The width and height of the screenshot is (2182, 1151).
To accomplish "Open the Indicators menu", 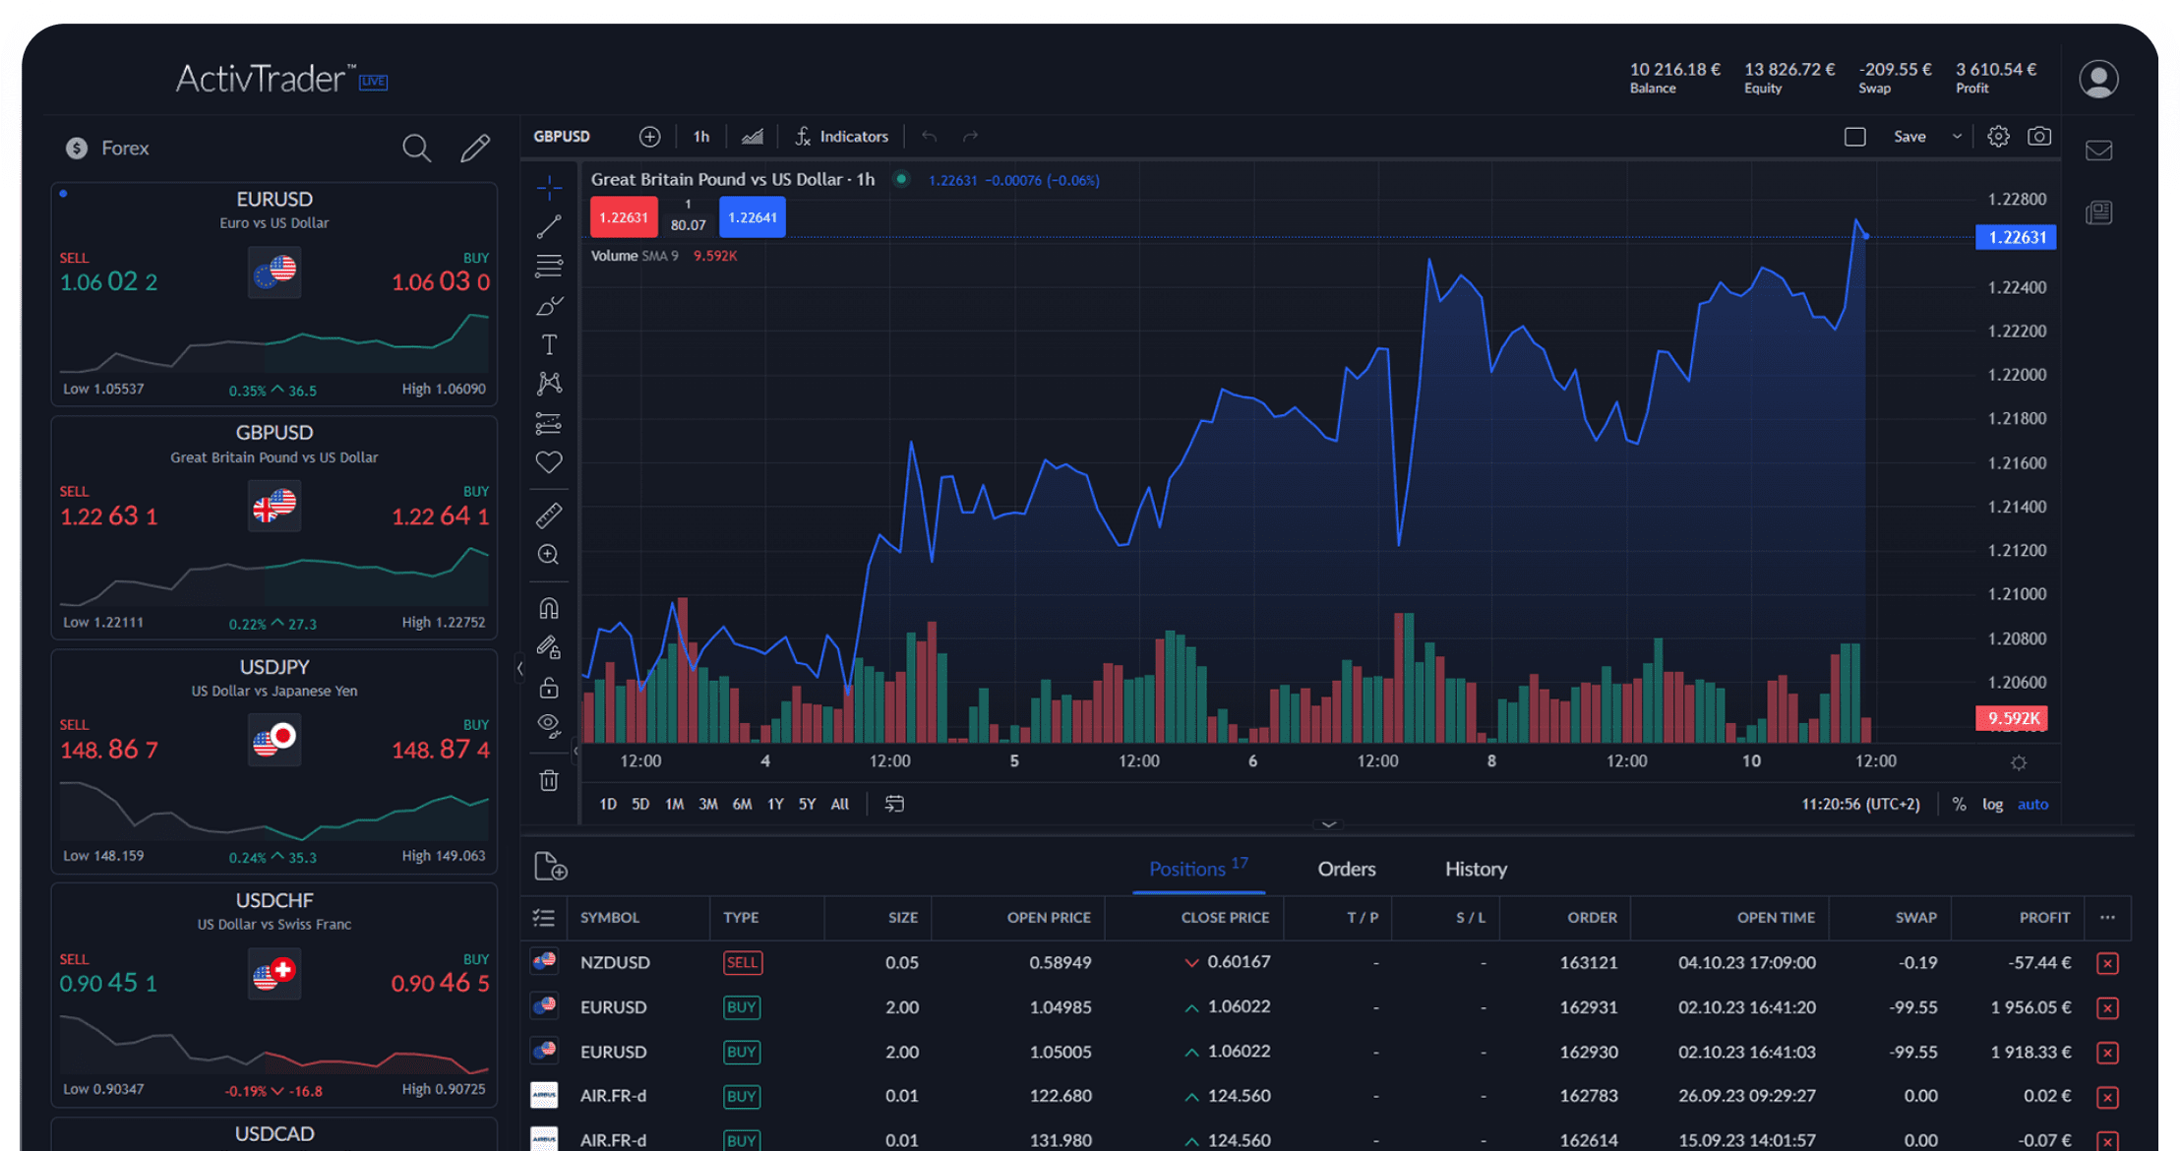I will click(x=841, y=137).
